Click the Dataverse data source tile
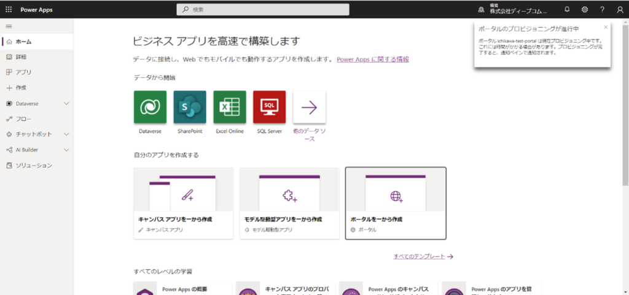Screen dimensions: 629x295 pyautogui.click(x=150, y=107)
